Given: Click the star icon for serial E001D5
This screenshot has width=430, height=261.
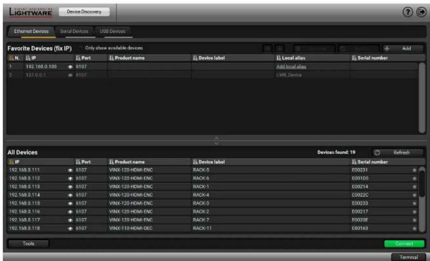Looking at the screenshot, I should pyautogui.click(x=414, y=178).
